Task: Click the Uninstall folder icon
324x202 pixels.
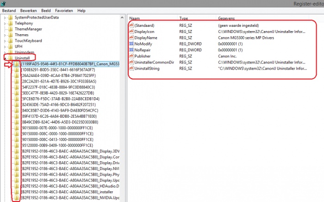Action: pyautogui.click(x=11, y=58)
